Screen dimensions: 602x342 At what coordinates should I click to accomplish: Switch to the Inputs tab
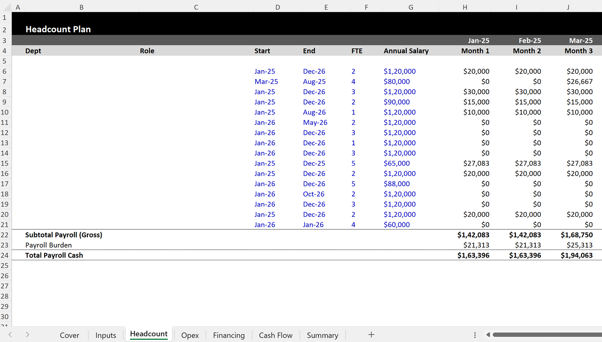[105, 335]
